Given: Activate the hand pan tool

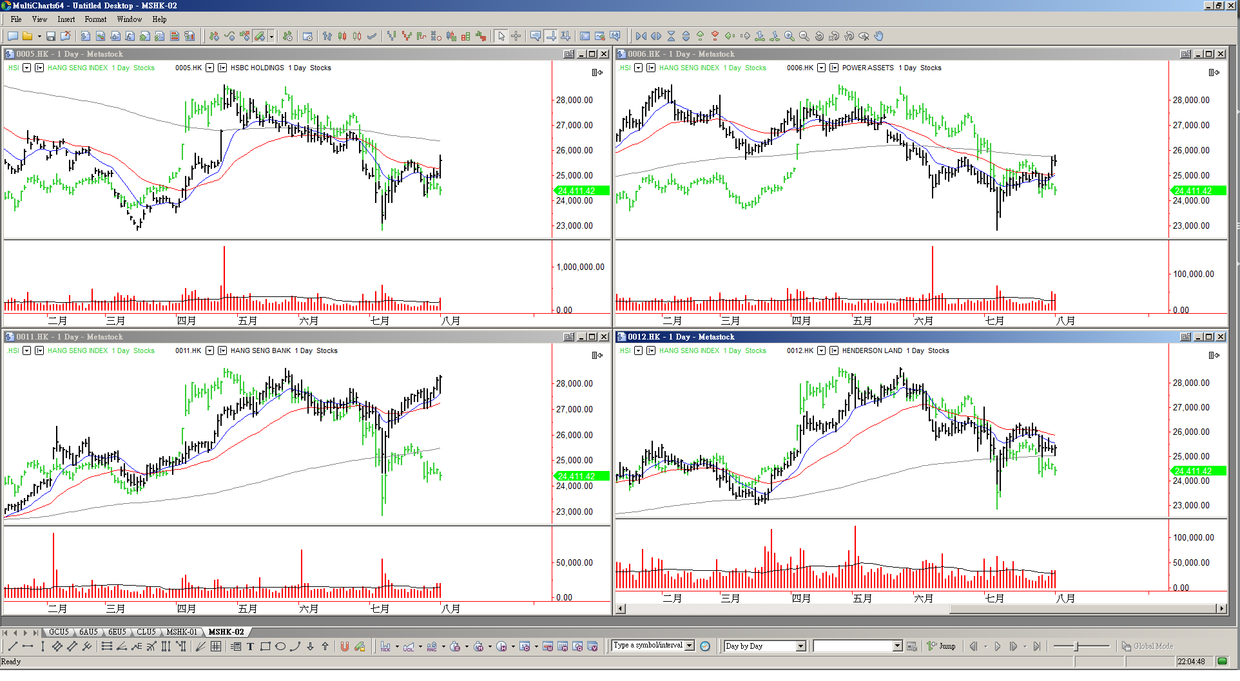Looking at the screenshot, I should click(x=878, y=36).
